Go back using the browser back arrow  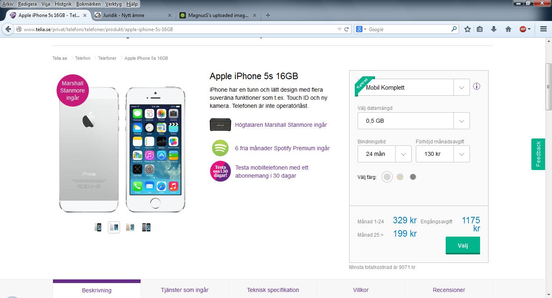coord(8,29)
